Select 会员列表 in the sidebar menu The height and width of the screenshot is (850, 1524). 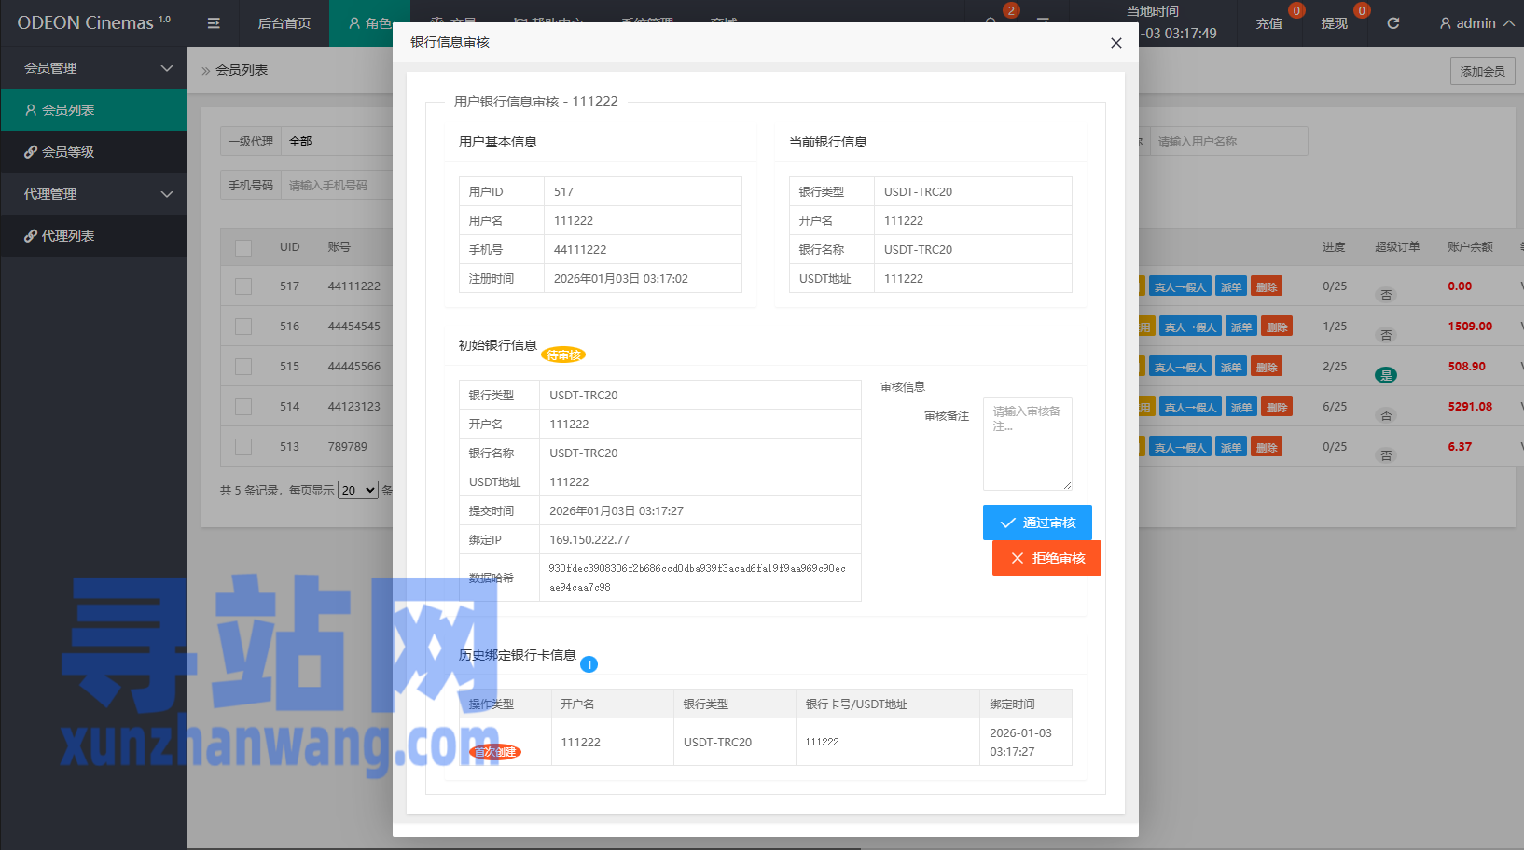[x=68, y=110]
